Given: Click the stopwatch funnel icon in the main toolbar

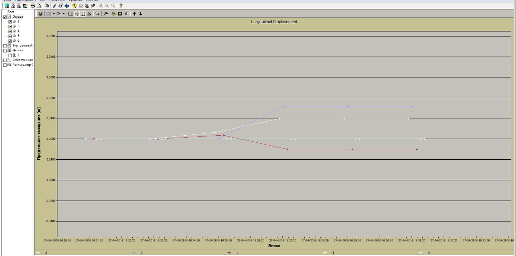Looking at the screenshot, I should click(x=61, y=6).
